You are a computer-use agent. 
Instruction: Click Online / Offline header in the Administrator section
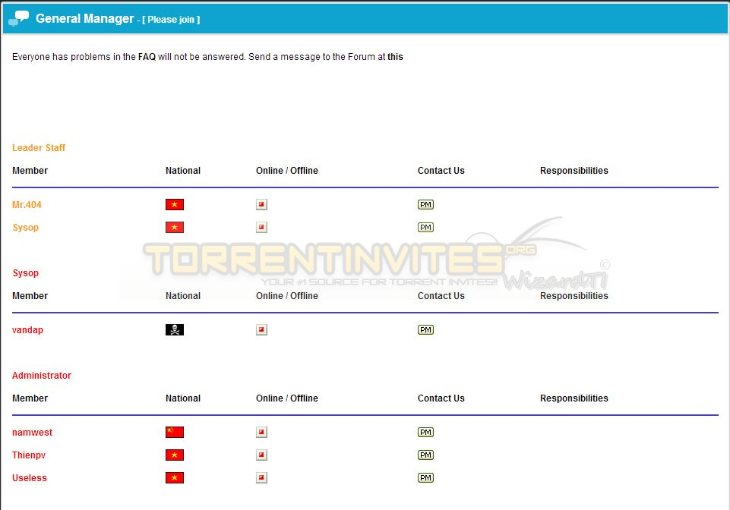pos(287,398)
